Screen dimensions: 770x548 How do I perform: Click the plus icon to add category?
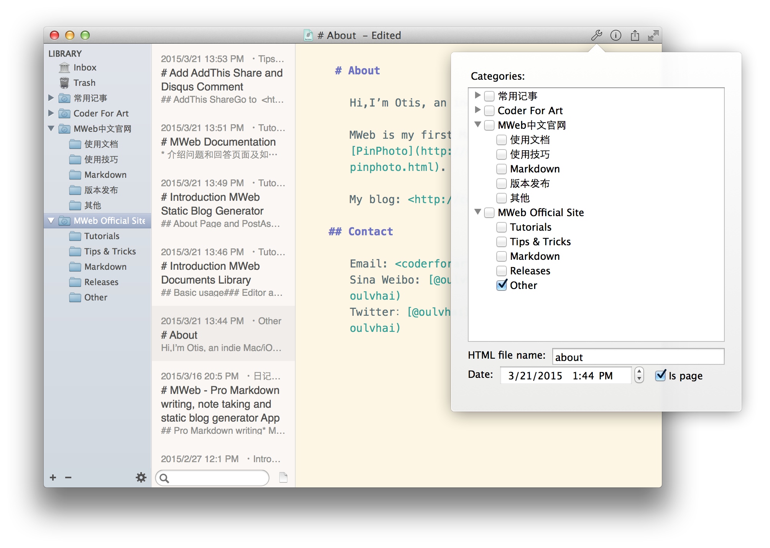point(53,477)
